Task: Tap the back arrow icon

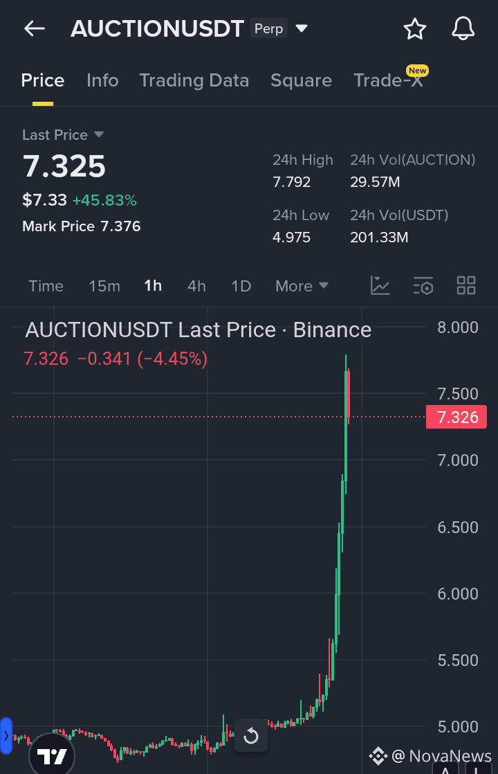Action: click(x=35, y=28)
